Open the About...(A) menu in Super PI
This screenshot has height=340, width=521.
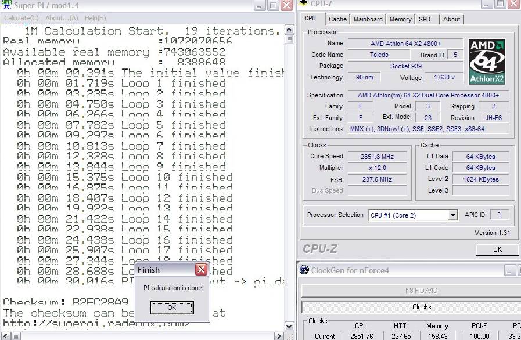coord(62,18)
